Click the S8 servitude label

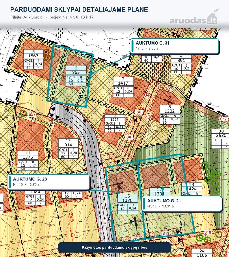(x=129, y=137)
